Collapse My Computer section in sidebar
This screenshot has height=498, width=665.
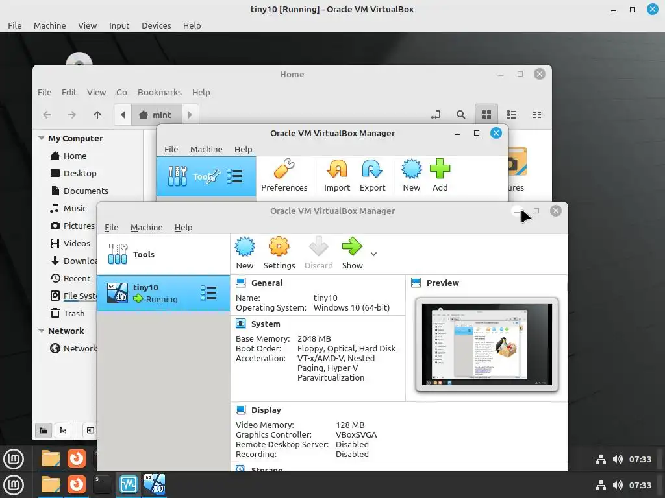[41, 139]
